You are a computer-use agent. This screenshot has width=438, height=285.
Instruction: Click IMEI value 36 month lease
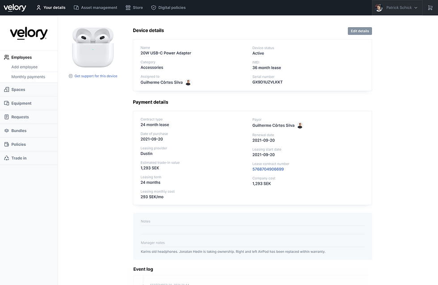pos(266,68)
